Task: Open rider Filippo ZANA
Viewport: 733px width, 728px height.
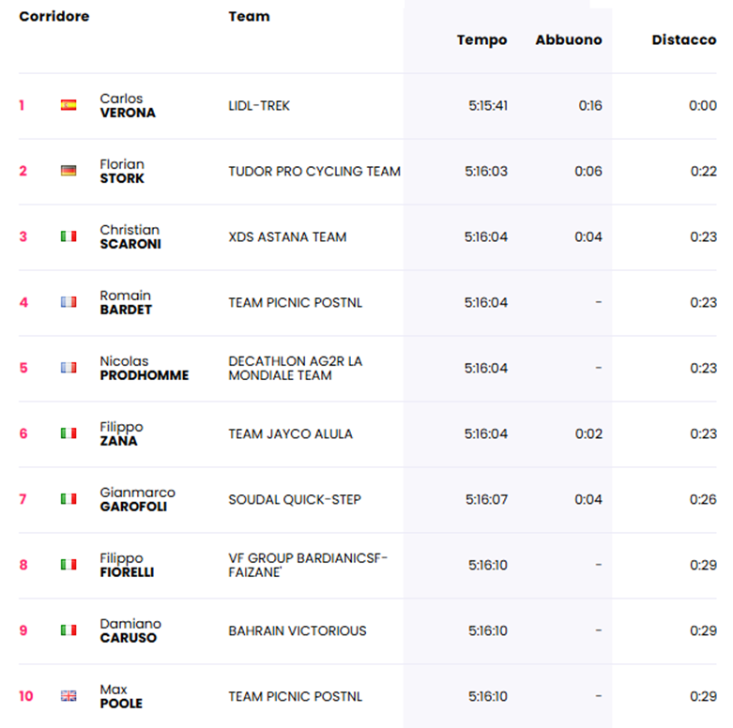Action: pyautogui.click(x=122, y=433)
